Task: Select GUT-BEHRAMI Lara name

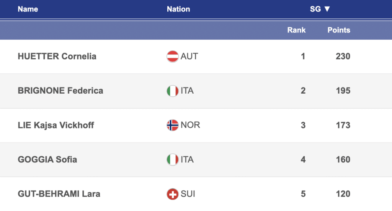Action: pyautogui.click(x=59, y=194)
